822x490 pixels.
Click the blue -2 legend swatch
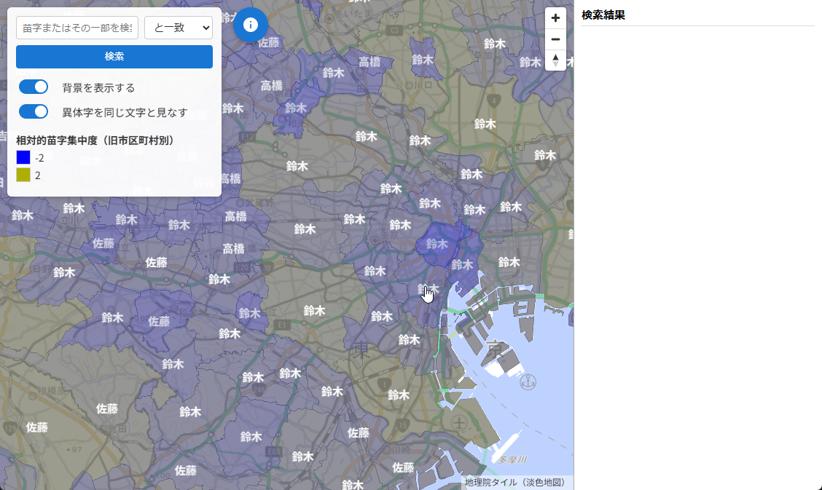(x=23, y=157)
